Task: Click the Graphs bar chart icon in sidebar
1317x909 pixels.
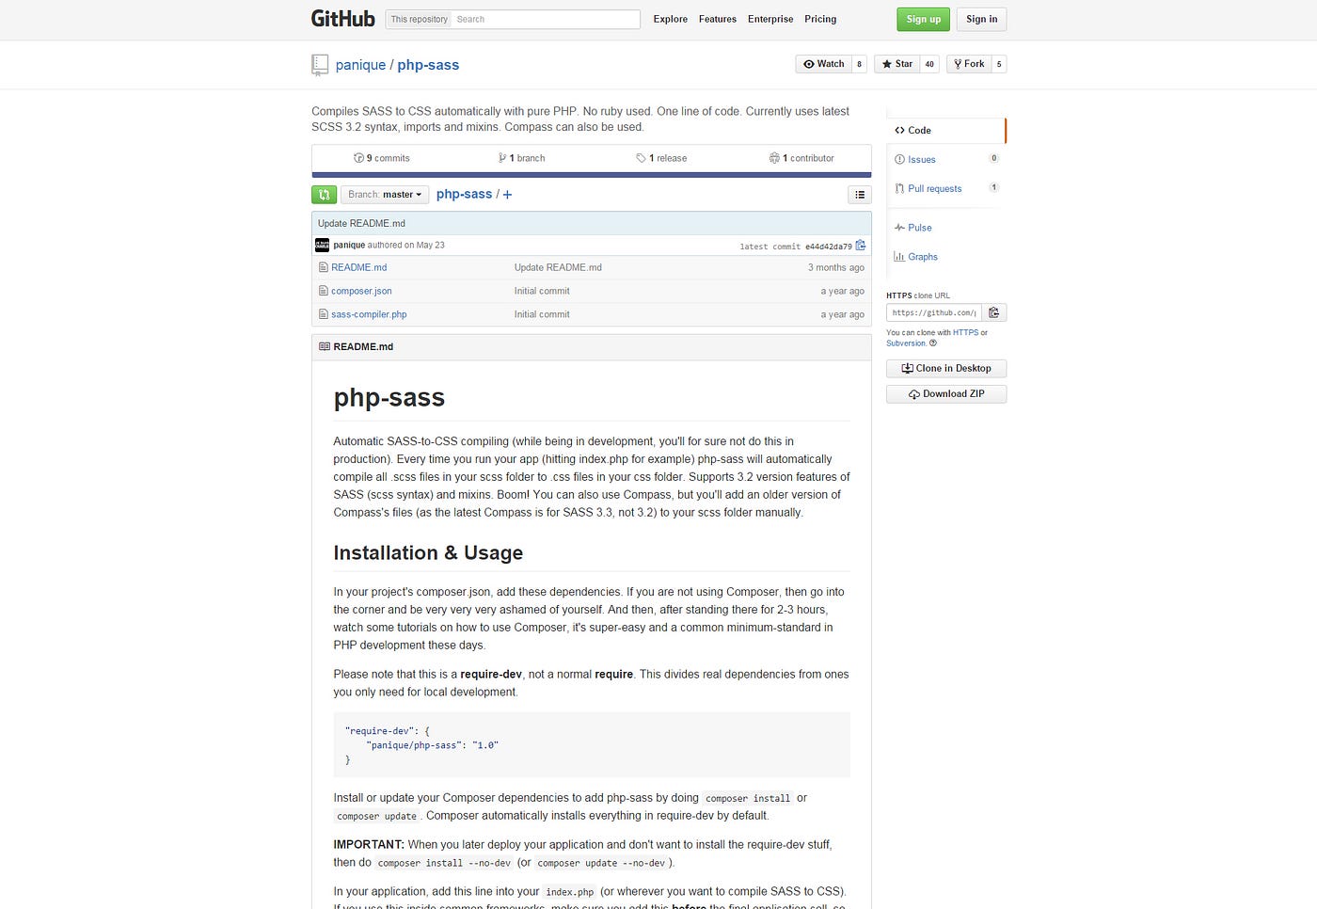Action: coord(899,257)
